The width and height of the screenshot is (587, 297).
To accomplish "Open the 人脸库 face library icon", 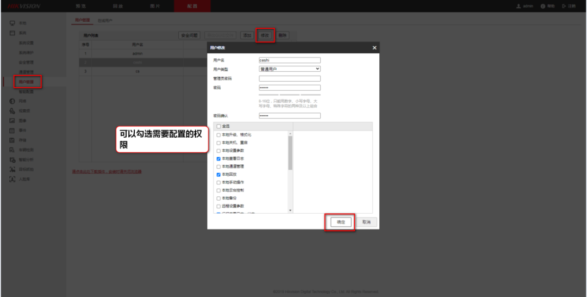I will (12, 179).
